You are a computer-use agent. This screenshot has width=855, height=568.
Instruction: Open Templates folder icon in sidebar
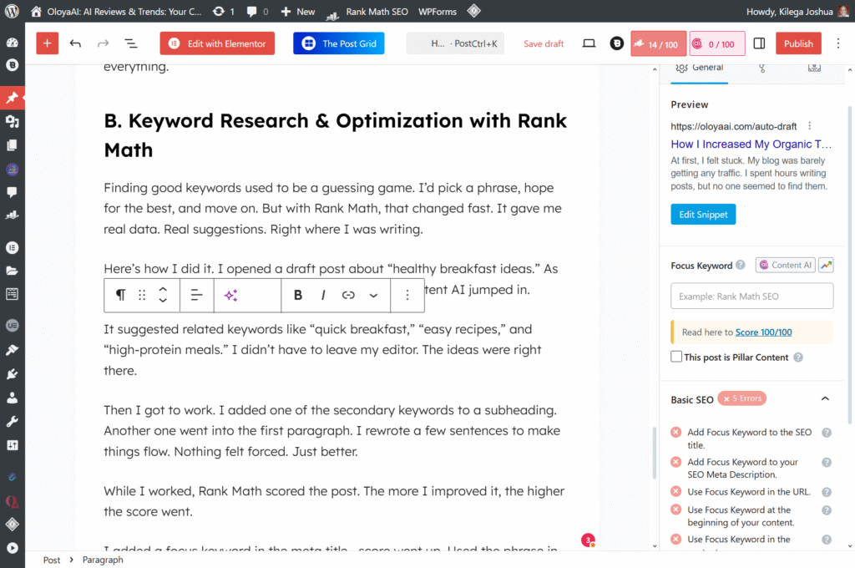point(12,271)
